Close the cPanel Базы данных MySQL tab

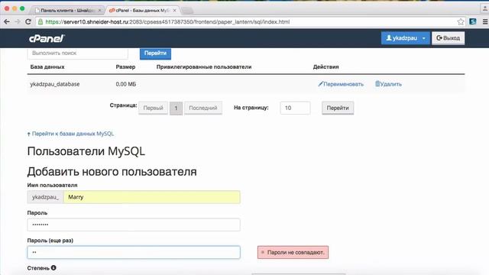click(x=175, y=10)
